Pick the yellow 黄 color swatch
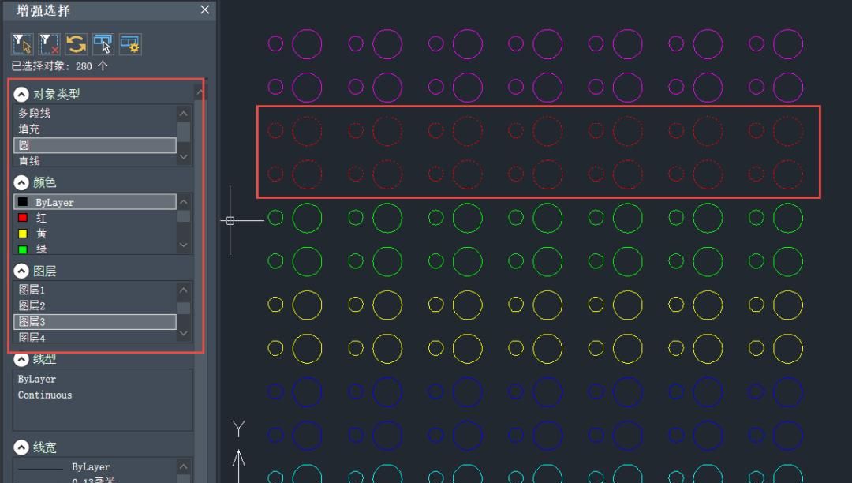Screen dimensions: 852x483 (x=23, y=234)
